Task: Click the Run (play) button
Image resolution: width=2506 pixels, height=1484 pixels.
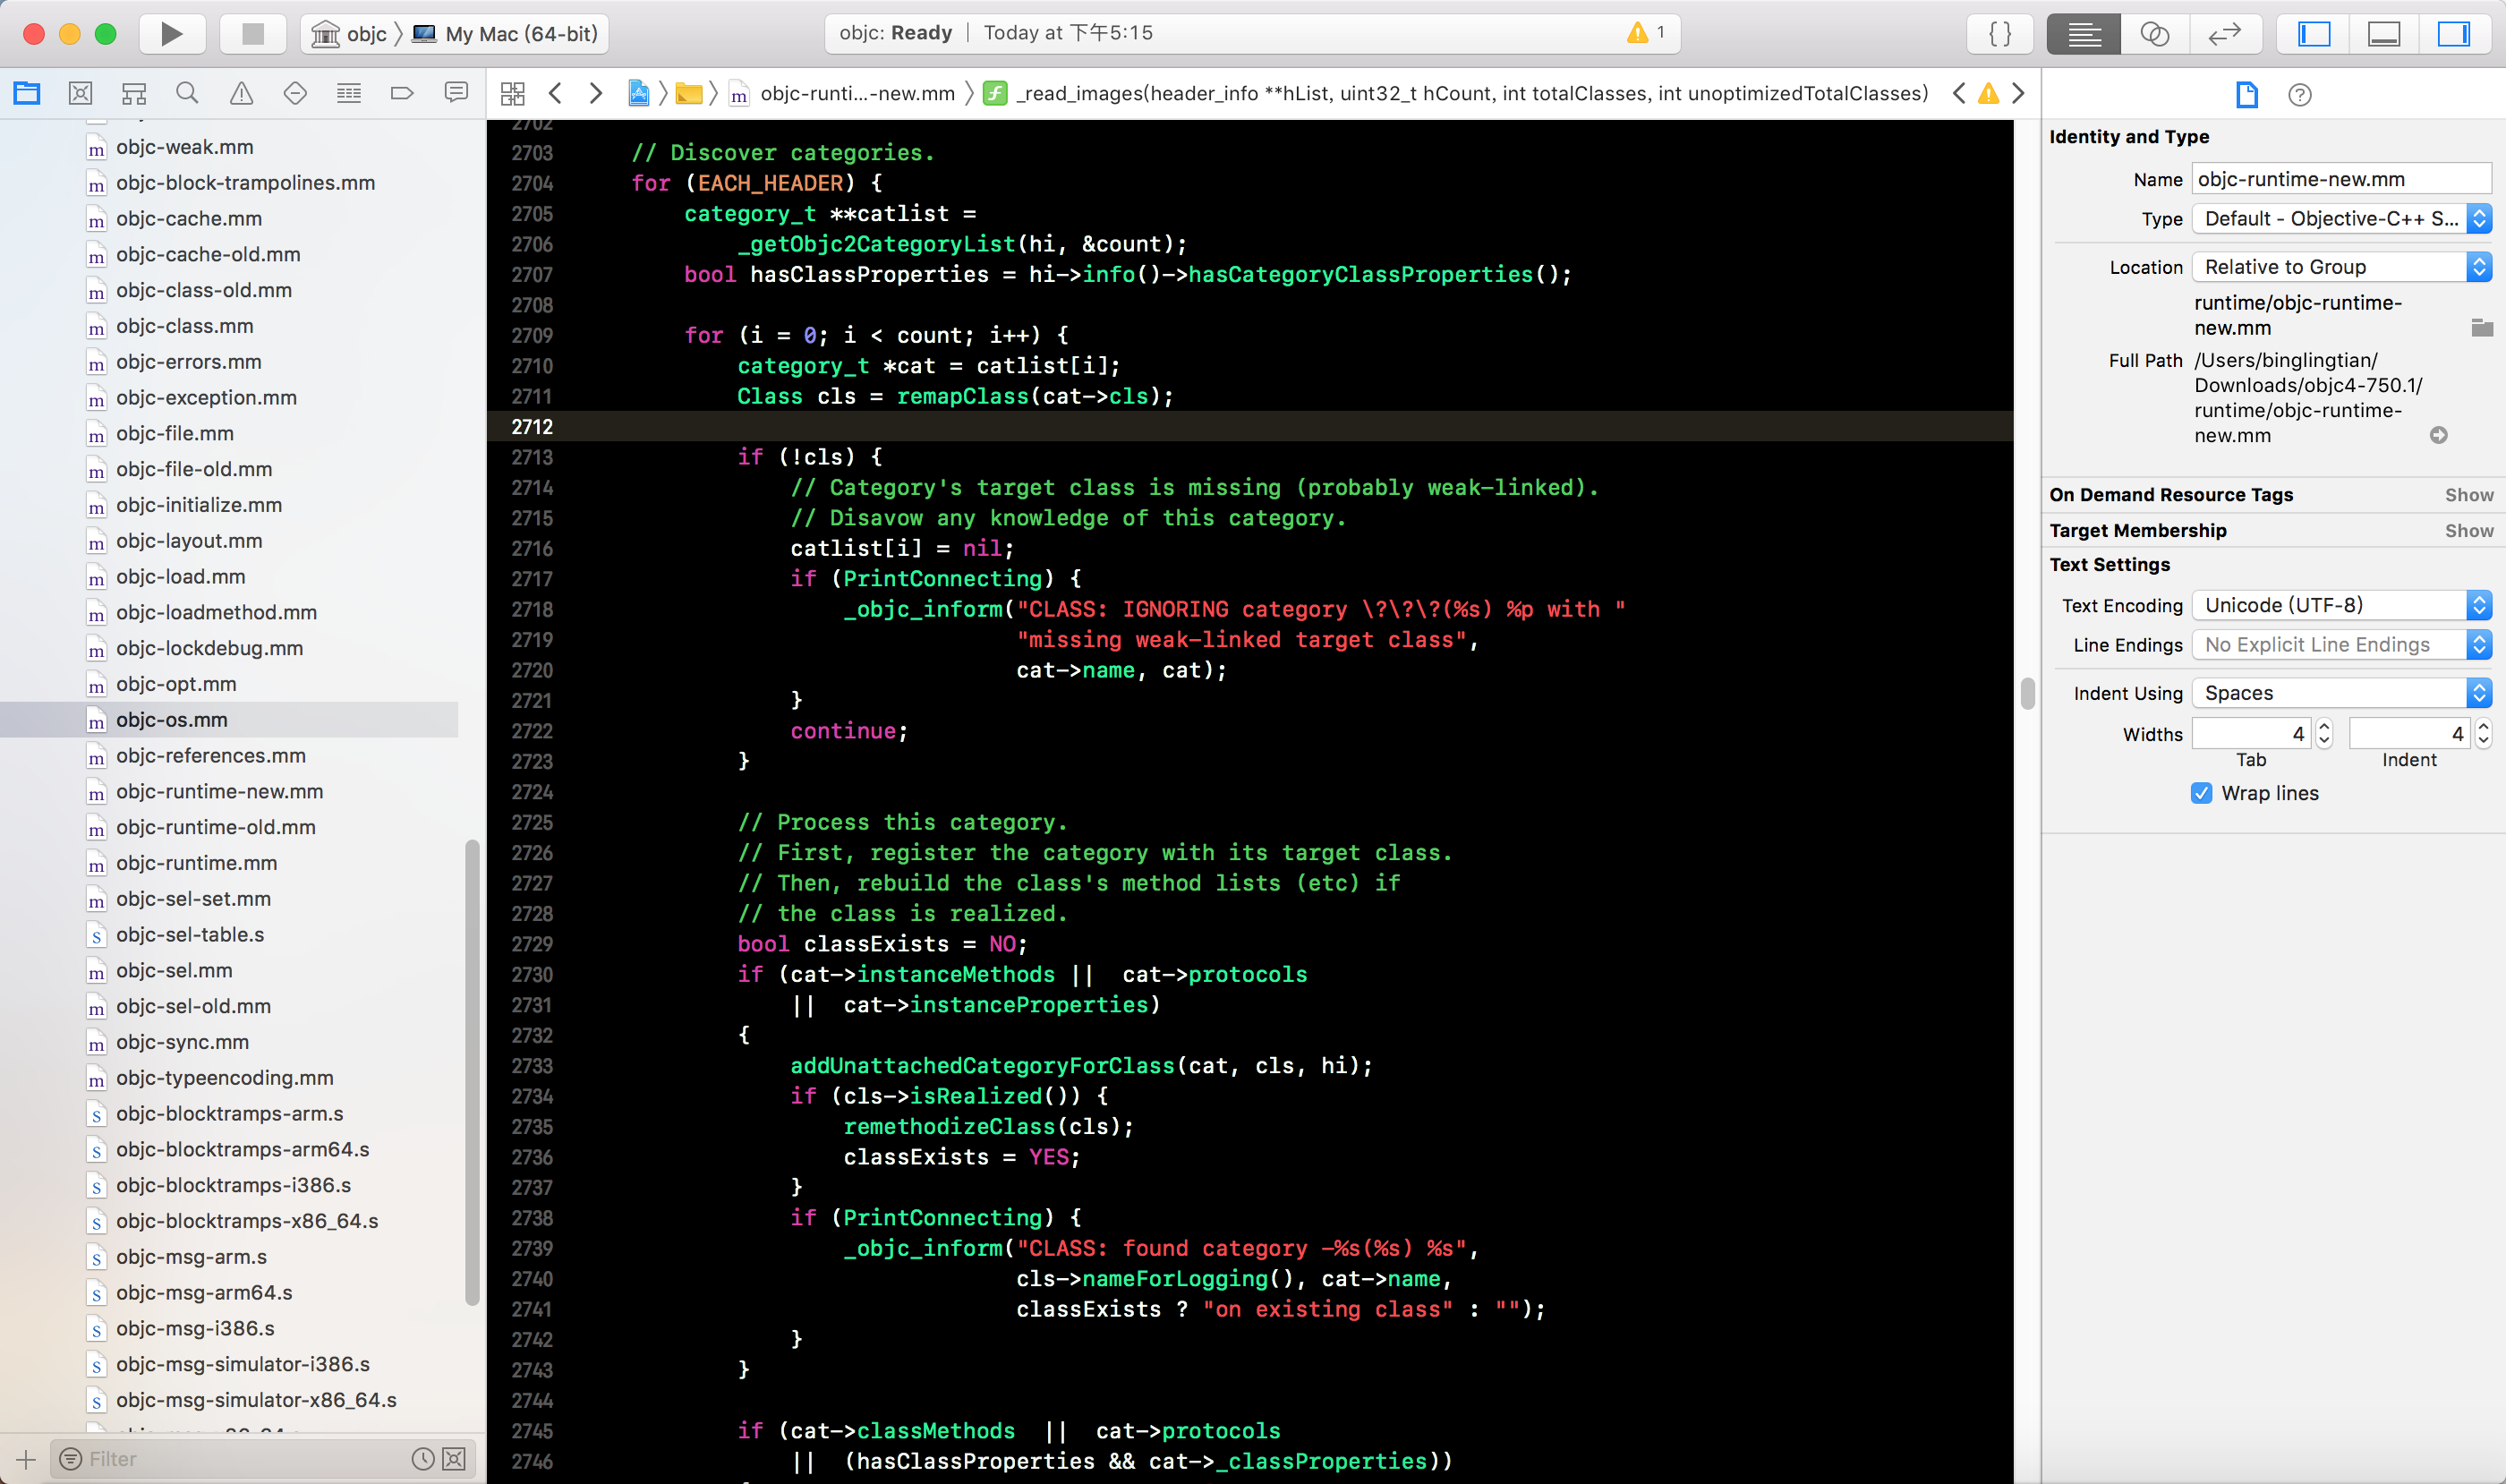Action: (x=171, y=33)
